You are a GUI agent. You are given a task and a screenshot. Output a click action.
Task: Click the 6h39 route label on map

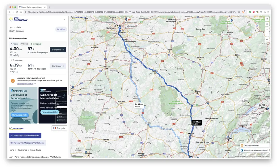pyautogui.click(x=139, y=105)
